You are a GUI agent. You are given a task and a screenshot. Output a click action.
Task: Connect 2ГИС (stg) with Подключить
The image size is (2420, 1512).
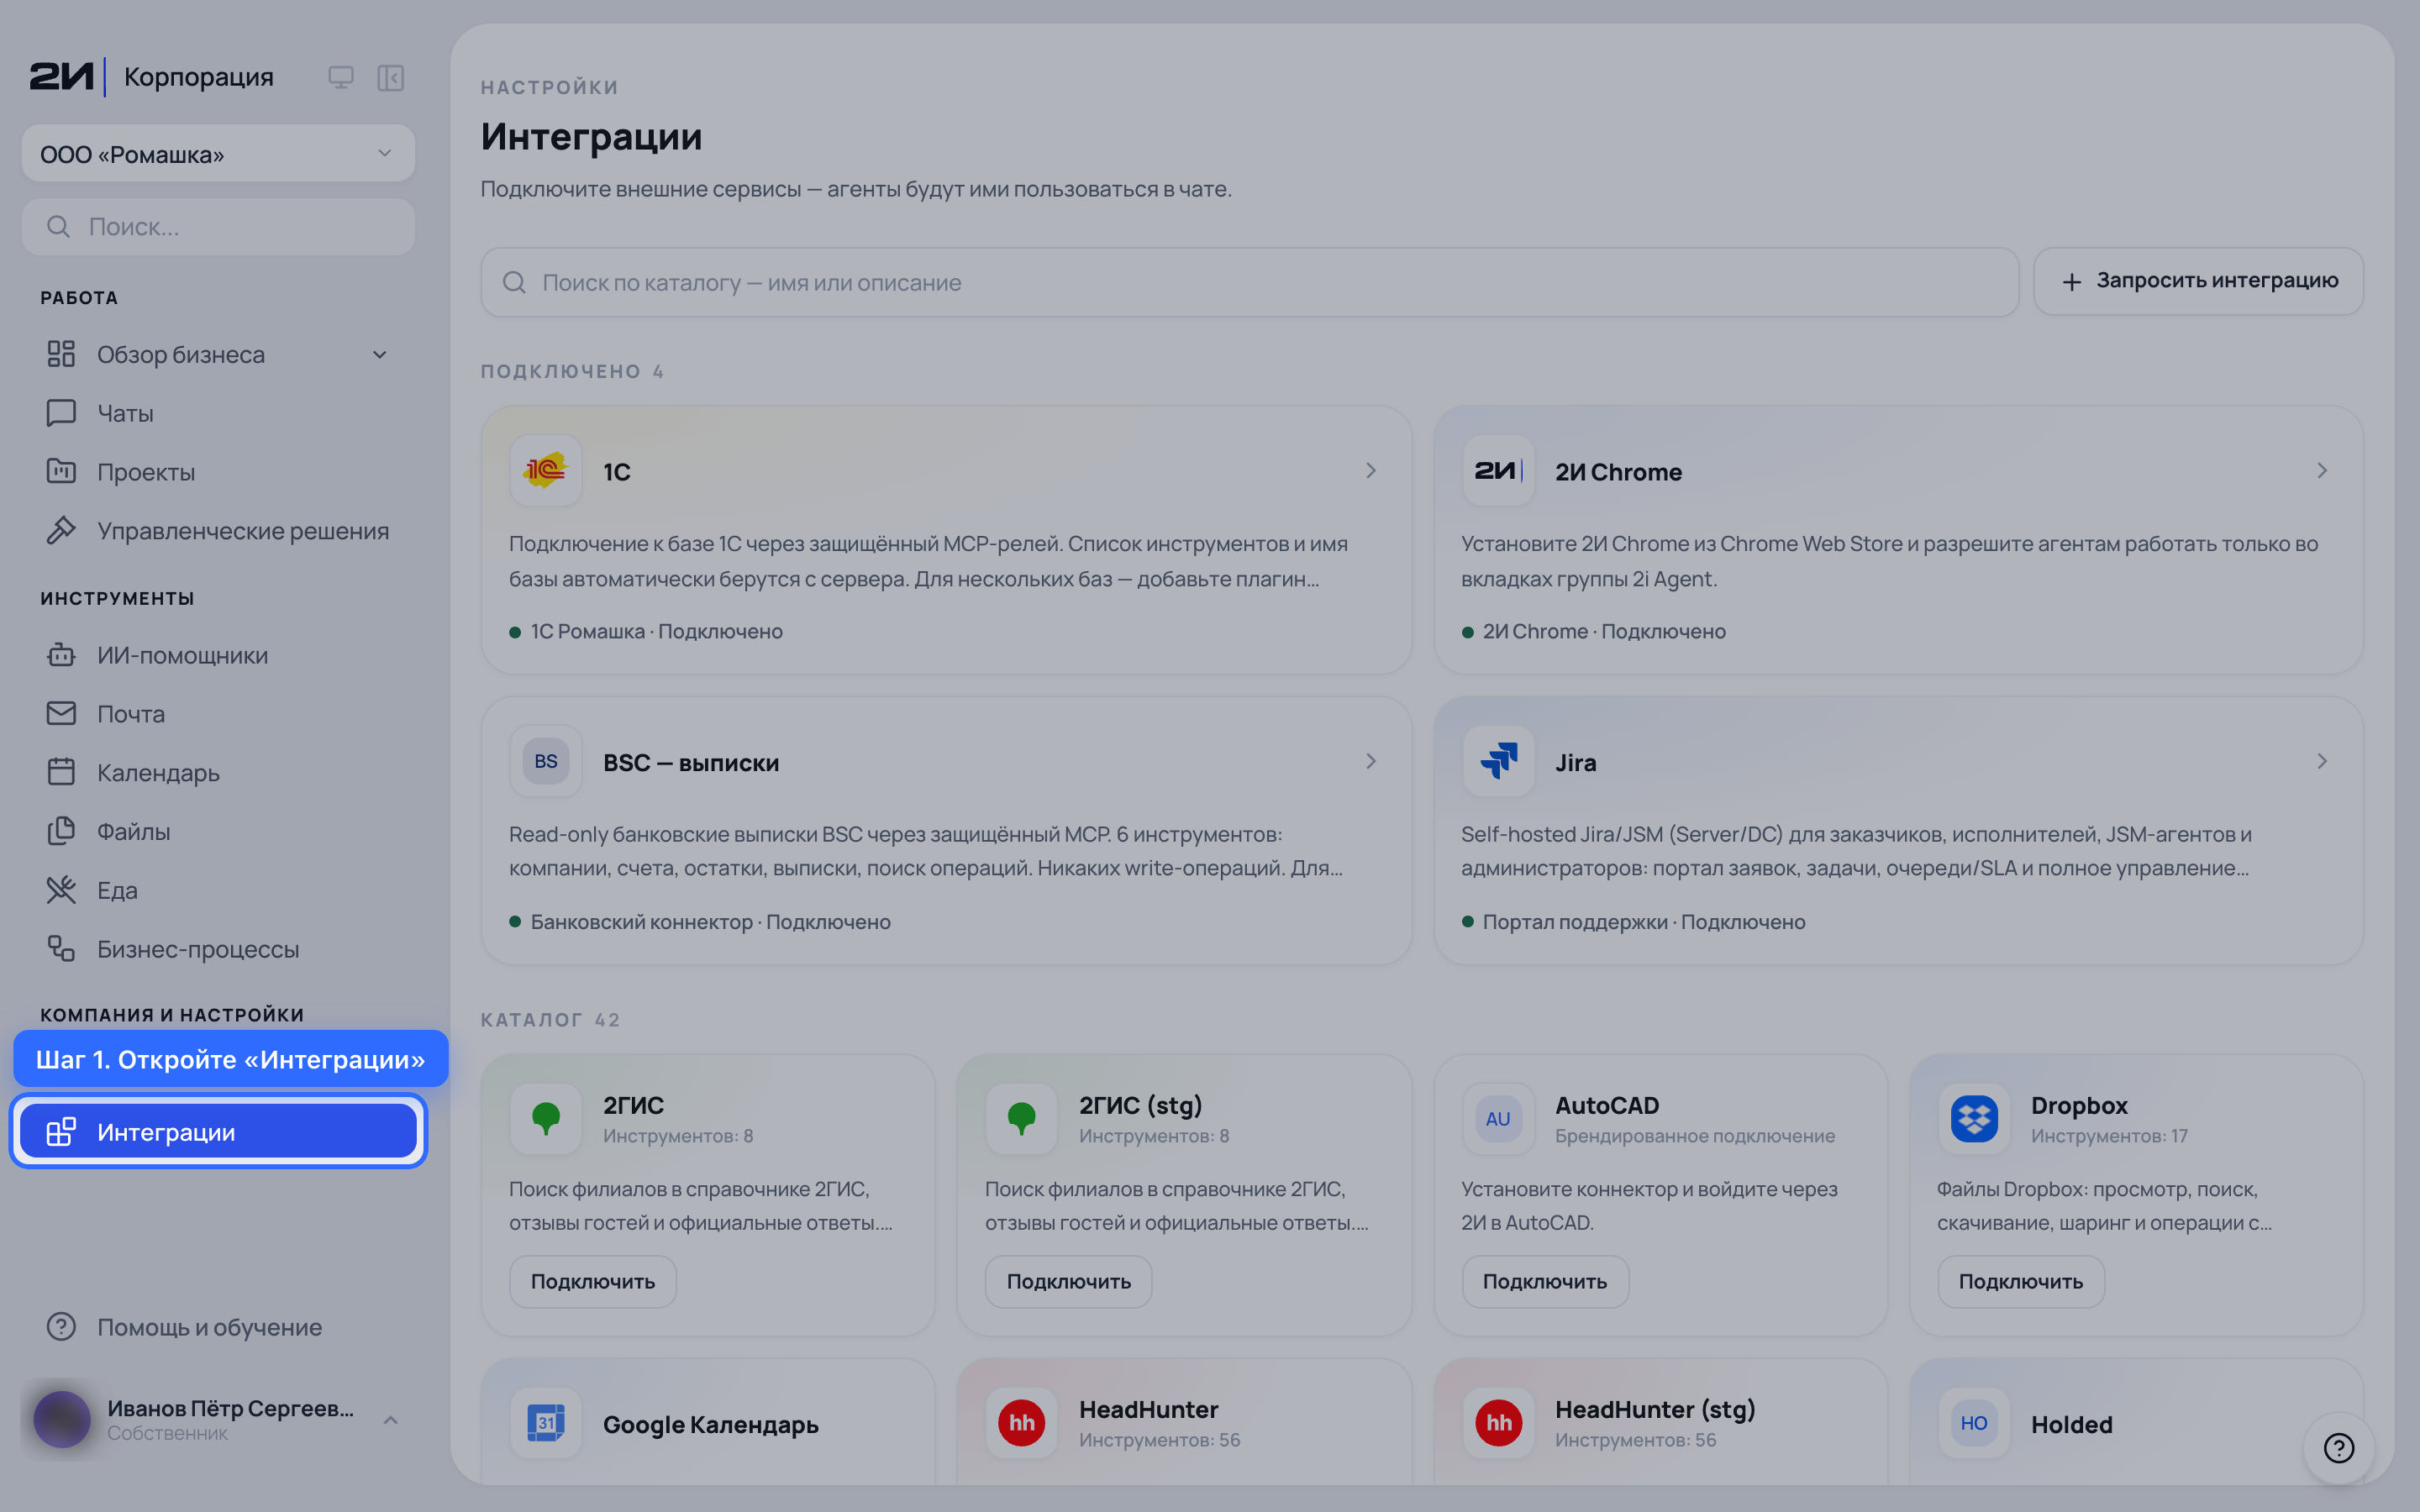tap(1068, 1281)
